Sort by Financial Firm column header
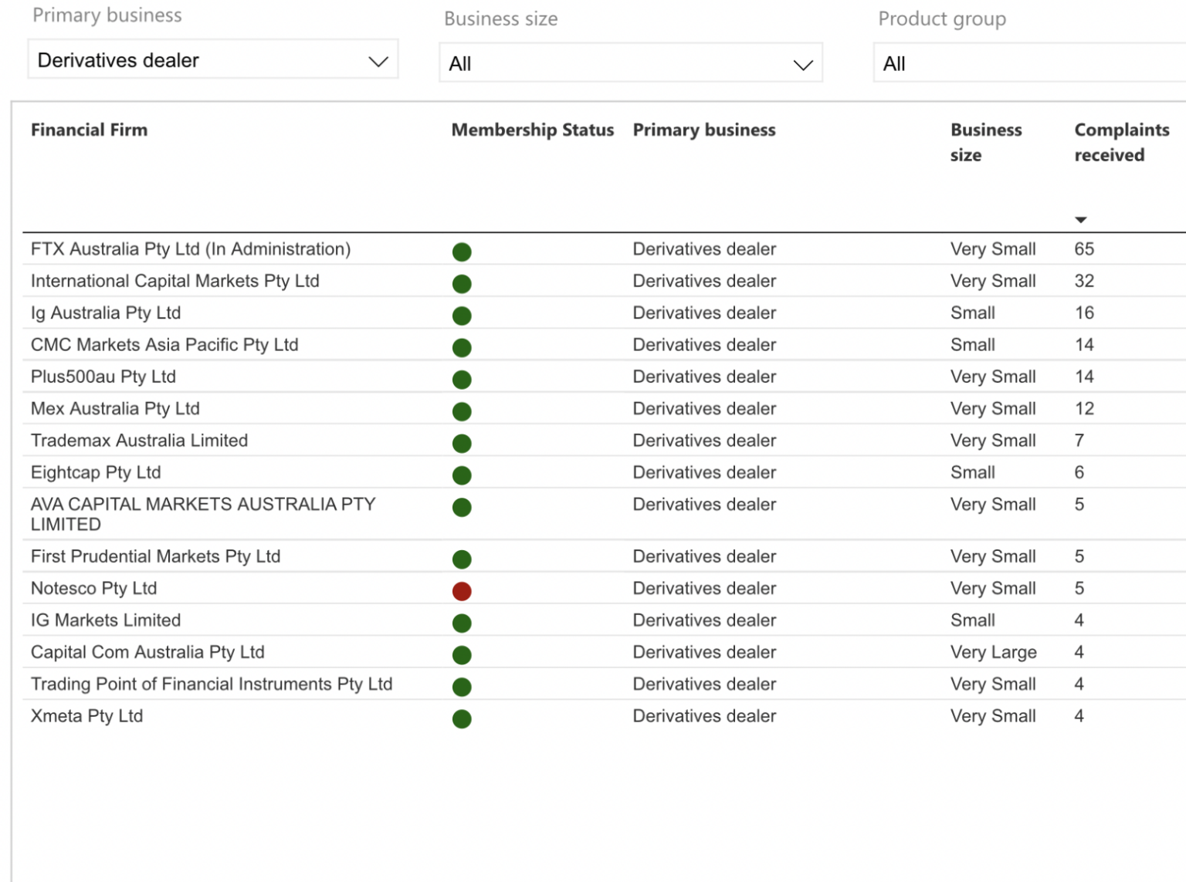Screen dimensions: 1186x882 point(89,130)
